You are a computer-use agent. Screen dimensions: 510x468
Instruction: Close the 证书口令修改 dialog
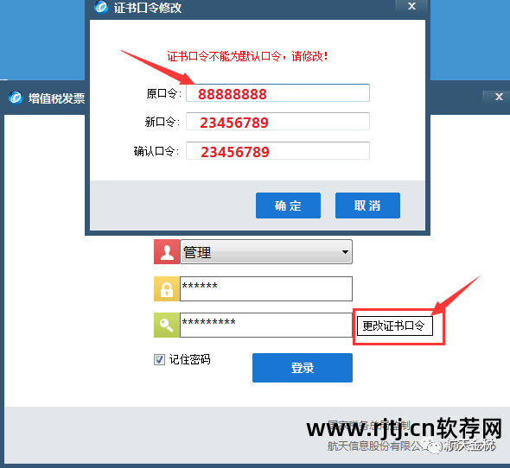[x=411, y=6]
